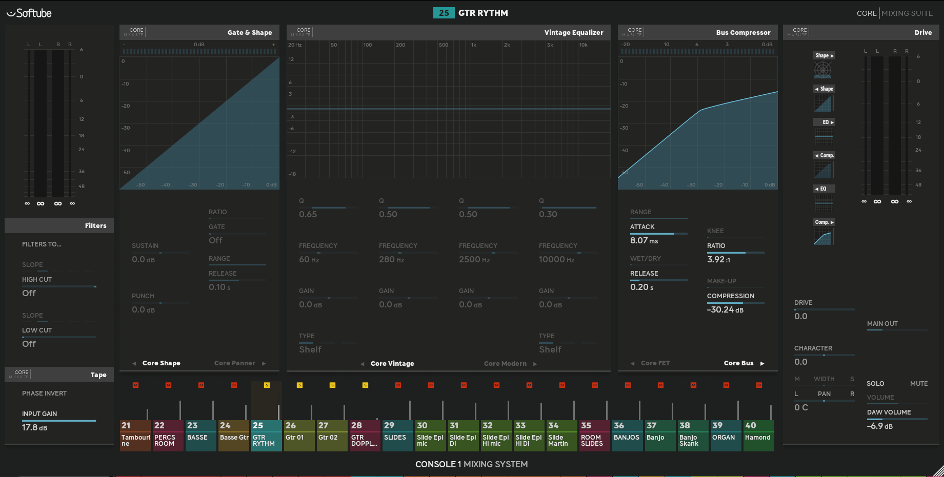
Task: Select channel 40 Hamond
Action: (x=759, y=435)
